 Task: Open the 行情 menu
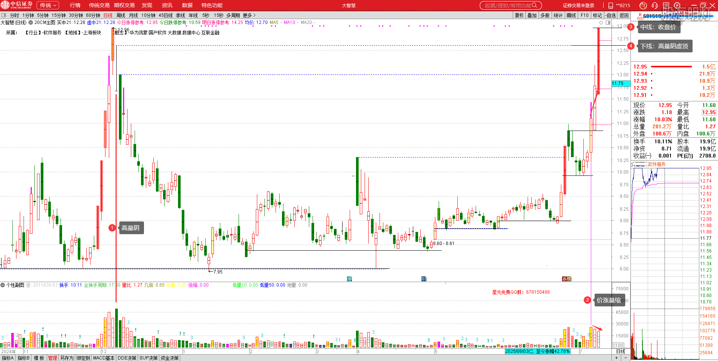[75, 5]
